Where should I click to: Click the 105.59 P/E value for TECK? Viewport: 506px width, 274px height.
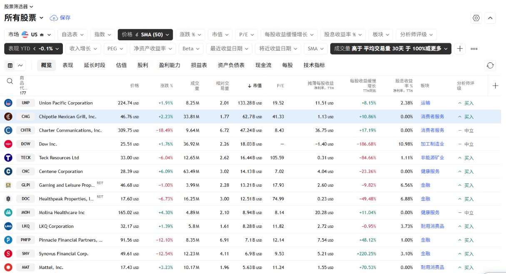(x=277, y=158)
